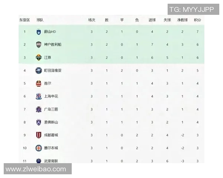Click the 净胜球 column header
223x178 pixels.
(x=182, y=20)
